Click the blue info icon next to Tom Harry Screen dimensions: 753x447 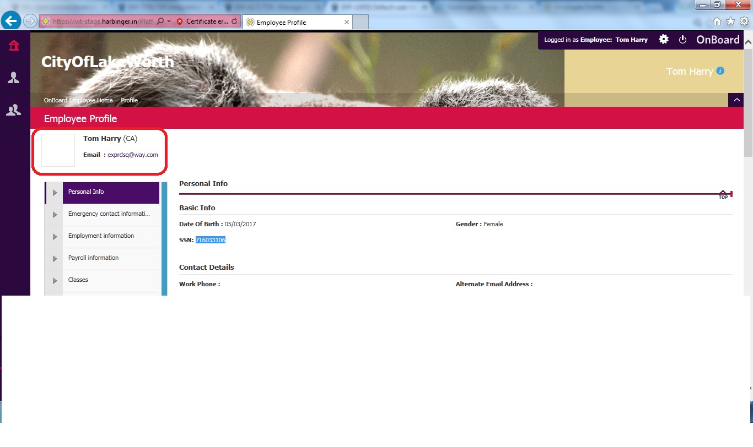tap(720, 71)
